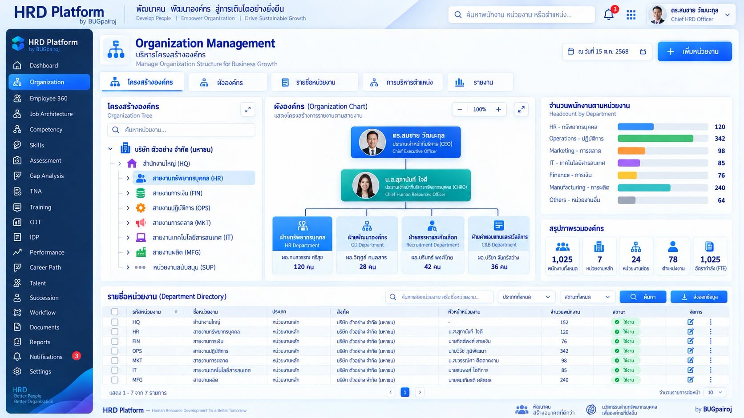Open the notifications bell in the header

pyautogui.click(x=609, y=15)
